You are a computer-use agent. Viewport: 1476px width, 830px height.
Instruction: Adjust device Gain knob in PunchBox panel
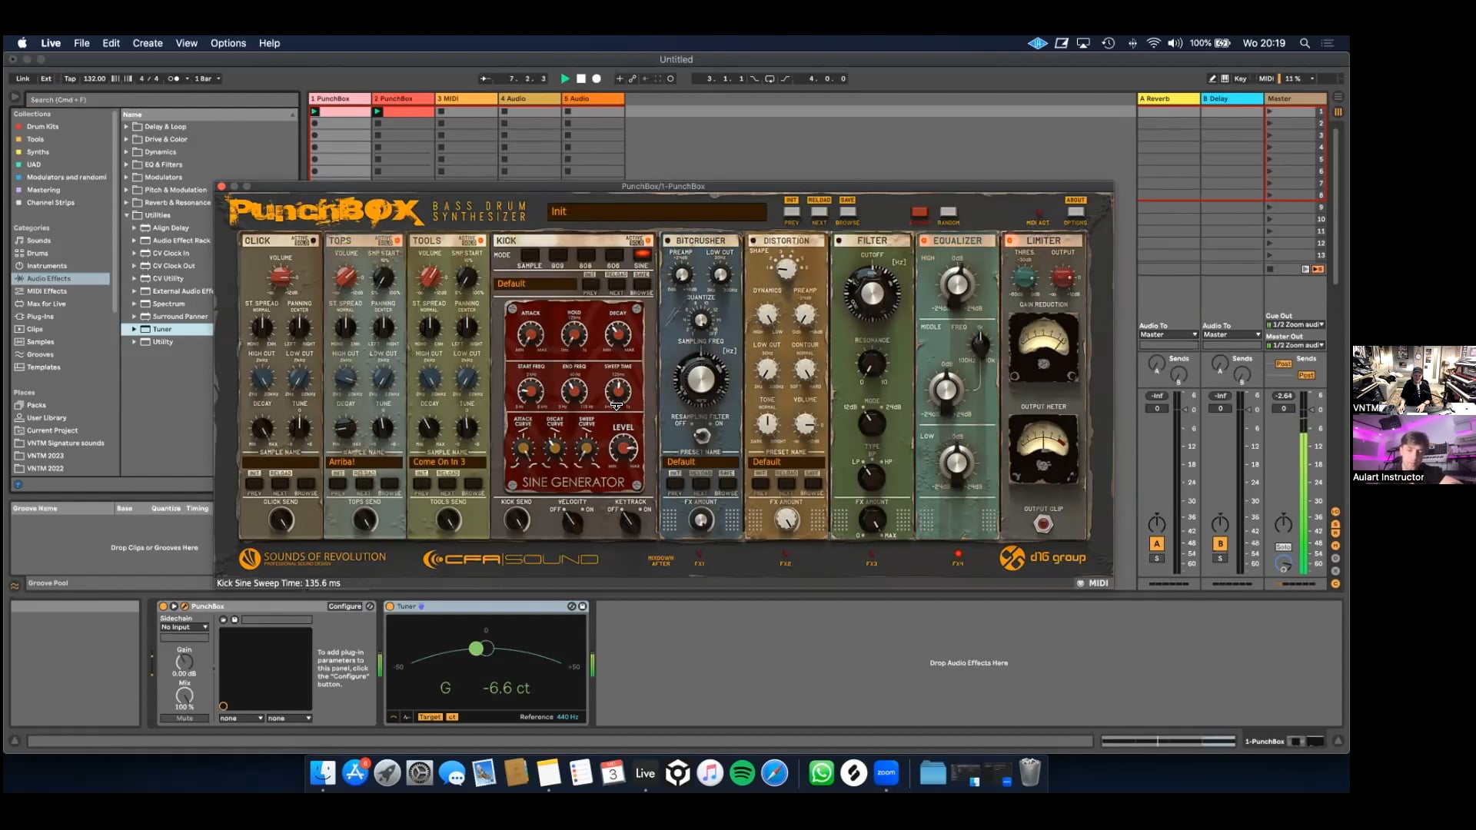(x=184, y=662)
